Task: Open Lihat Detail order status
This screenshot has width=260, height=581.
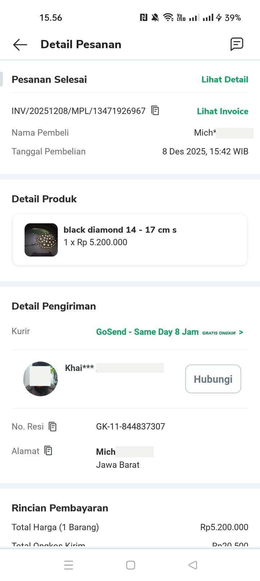Action: coord(225,79)
